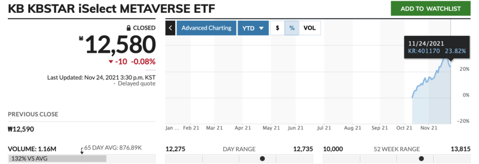Click the red down-triangle price change icon
Screen dimensions: 479x164
pos(110,62)
